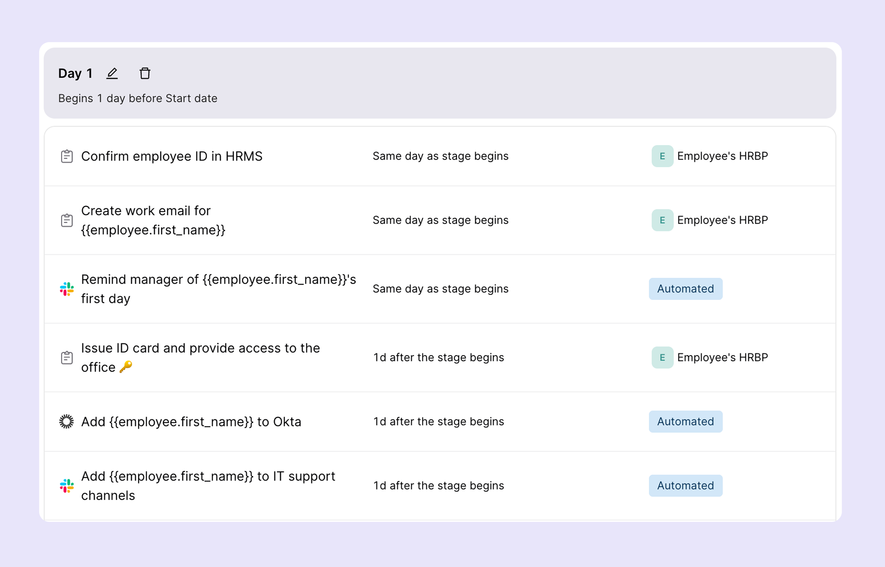Open the Create work email task
Screen dimensions: 885x567
pyautogui.click(x=152, y=220)
